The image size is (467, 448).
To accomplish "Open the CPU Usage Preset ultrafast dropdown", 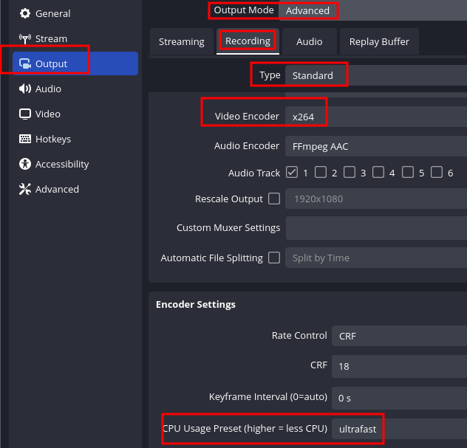I will click(x=400, y=429).
